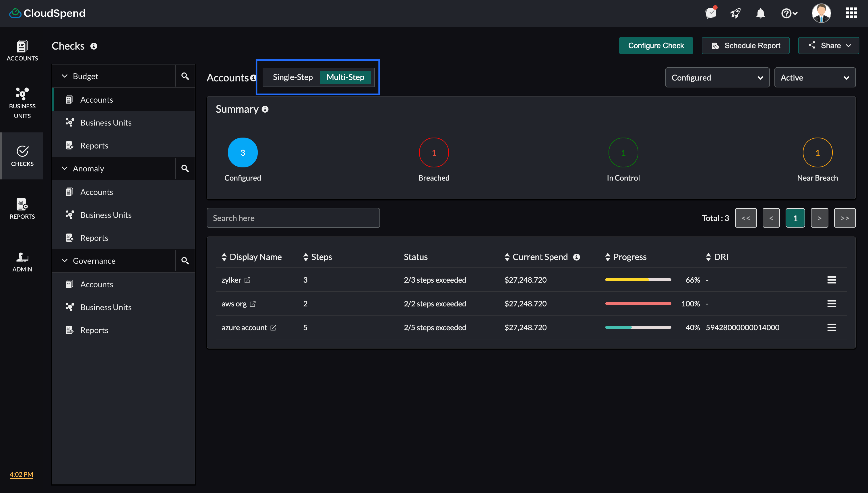Viewport: 868px width, 493px height.
Task: Open the apps grid icon
Action: 851,13
